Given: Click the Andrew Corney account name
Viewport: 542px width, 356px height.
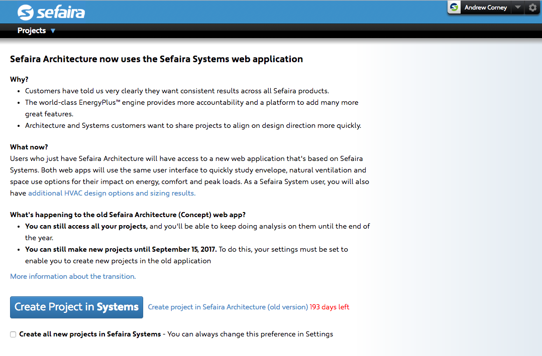Looking at the screenshot, I should click(485, 8).
